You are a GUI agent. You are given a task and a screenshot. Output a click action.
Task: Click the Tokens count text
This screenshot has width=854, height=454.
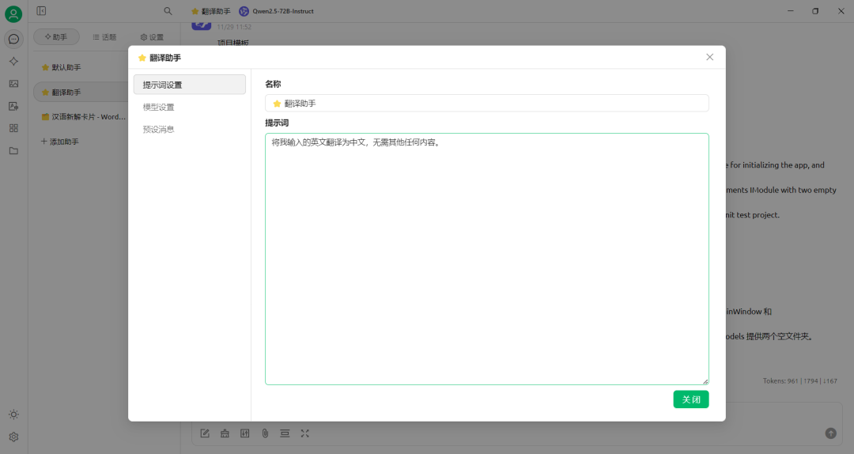pos(799,381)
